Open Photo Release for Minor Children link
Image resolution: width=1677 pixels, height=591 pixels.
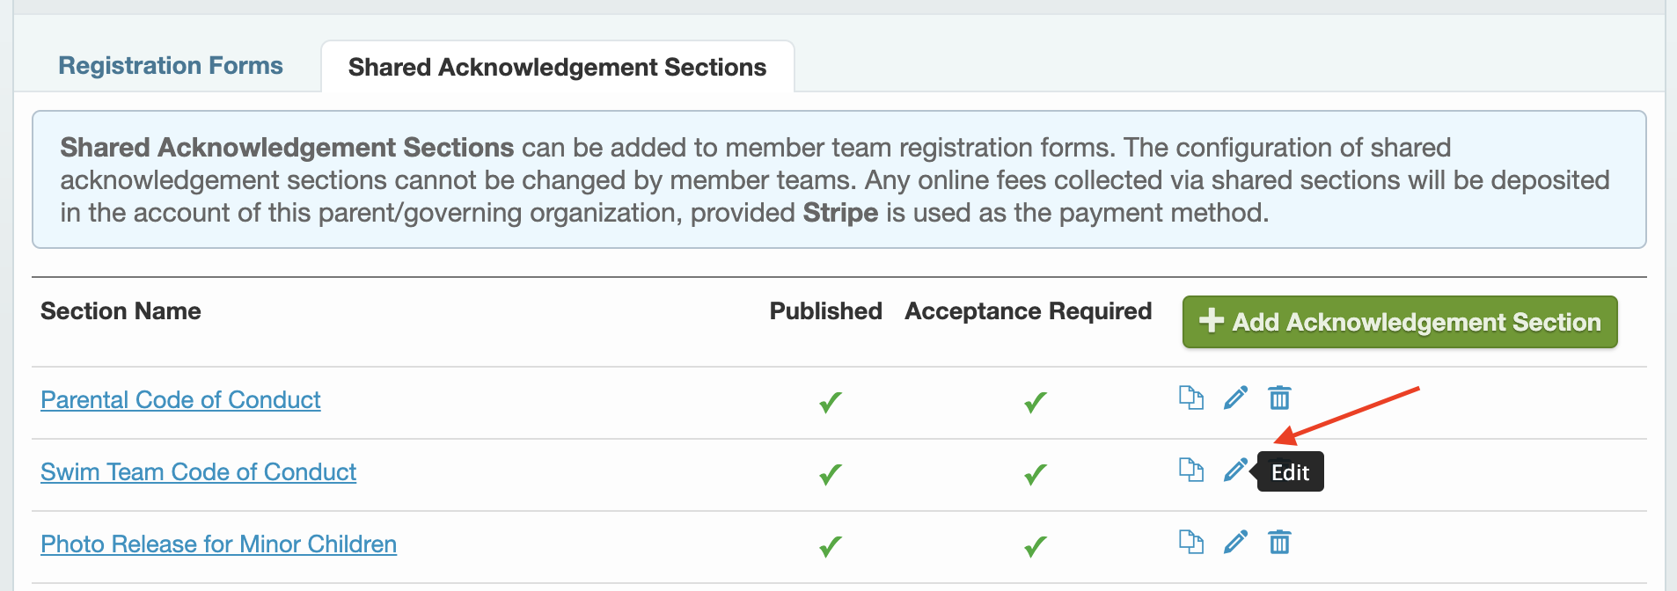[x=218, y=544]
